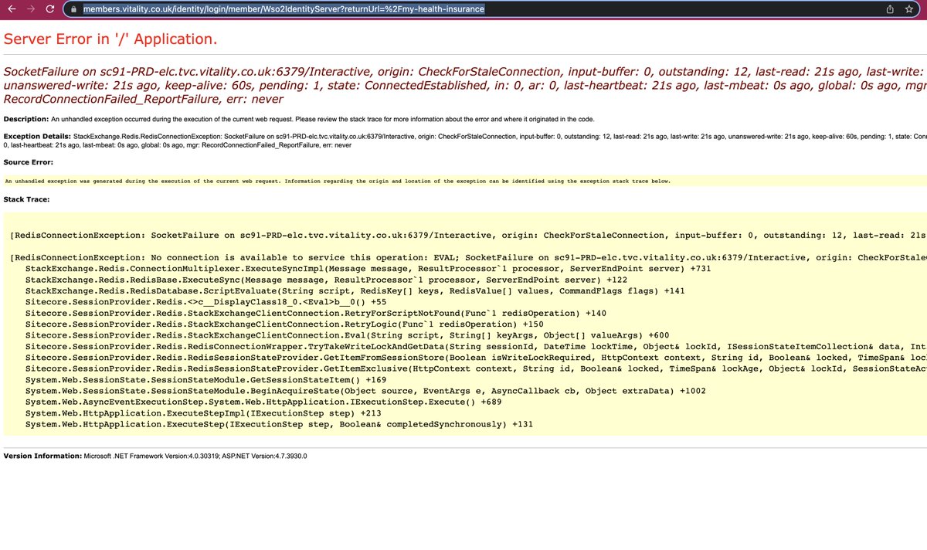Click the 'No connection is available' trace line
This screenshot has width=927, height=550.
pyautogui.click(x=468, y=257)
